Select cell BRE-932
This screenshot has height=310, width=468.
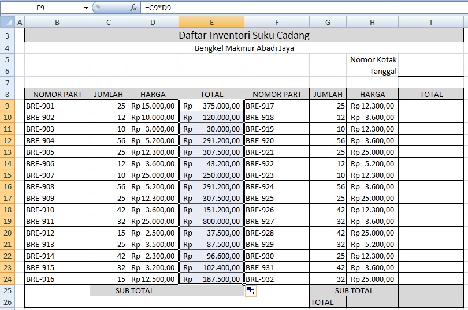pyautogui.click(x=277, y=279)
